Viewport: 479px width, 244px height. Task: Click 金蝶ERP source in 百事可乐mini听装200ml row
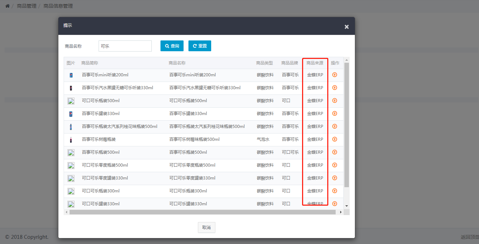click(315, 75)
